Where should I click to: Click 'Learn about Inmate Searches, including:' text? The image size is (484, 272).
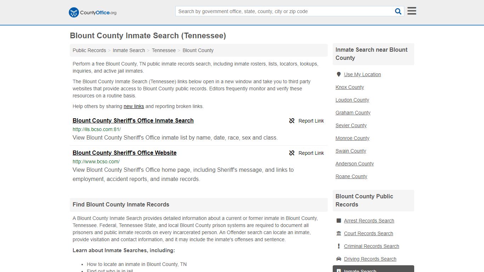point(124,250)
